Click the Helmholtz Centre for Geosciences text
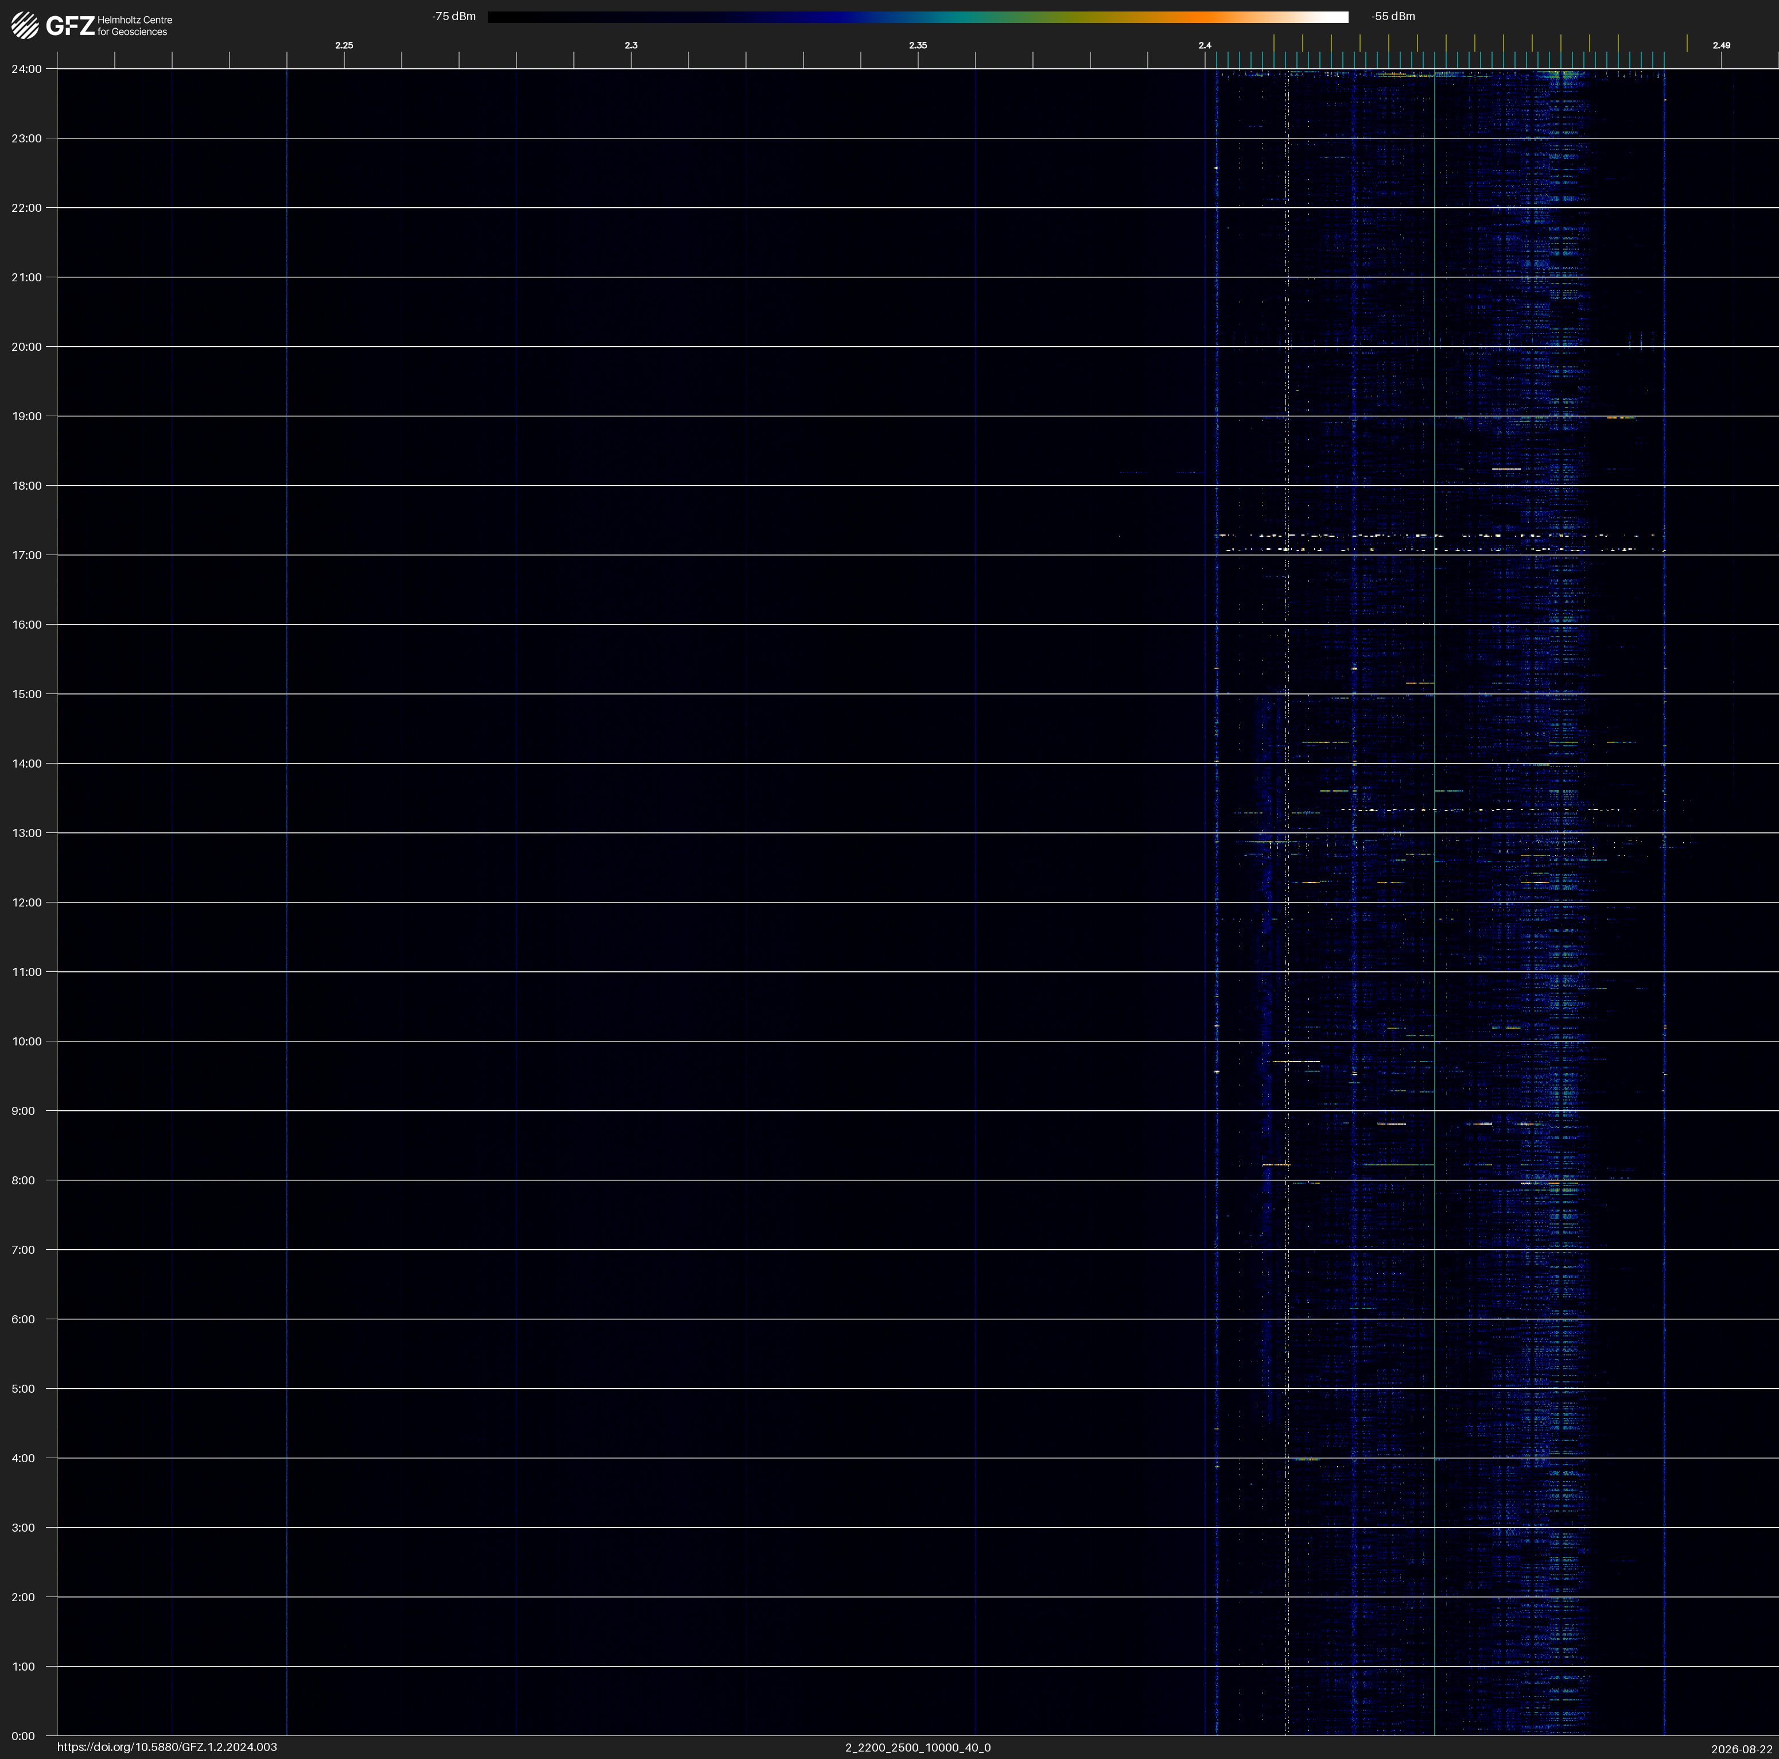 click(134, 26)
